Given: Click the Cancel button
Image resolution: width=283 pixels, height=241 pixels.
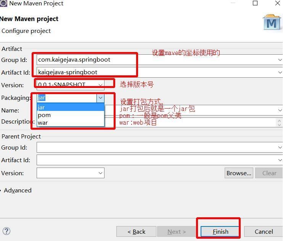Looking at the screenshot, I should tap(264, 231).
